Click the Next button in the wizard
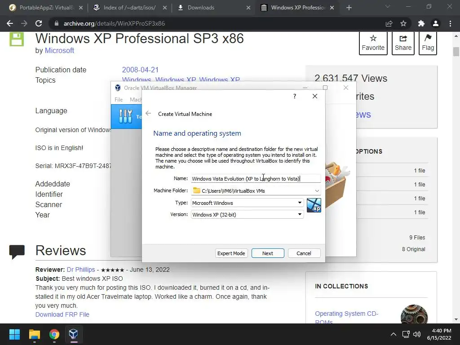 click(268, 253)
